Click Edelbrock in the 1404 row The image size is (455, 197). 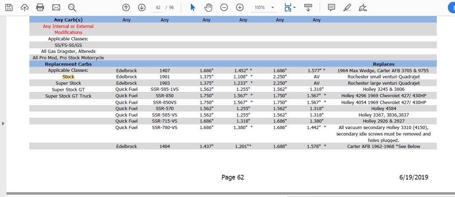(126, 146)
